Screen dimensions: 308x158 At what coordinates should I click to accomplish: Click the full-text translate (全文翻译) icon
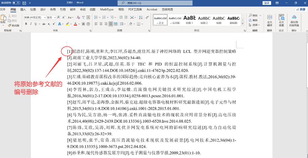click(269, 20)
